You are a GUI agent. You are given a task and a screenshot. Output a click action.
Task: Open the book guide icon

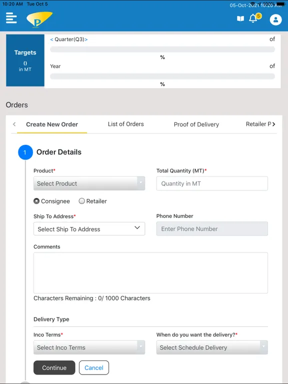coord(240,18)
